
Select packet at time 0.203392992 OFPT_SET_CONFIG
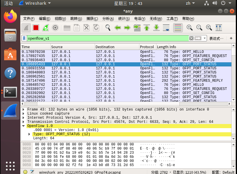click(126, 93)
